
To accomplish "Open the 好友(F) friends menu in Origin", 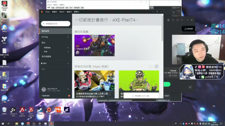I will [62, 12].
